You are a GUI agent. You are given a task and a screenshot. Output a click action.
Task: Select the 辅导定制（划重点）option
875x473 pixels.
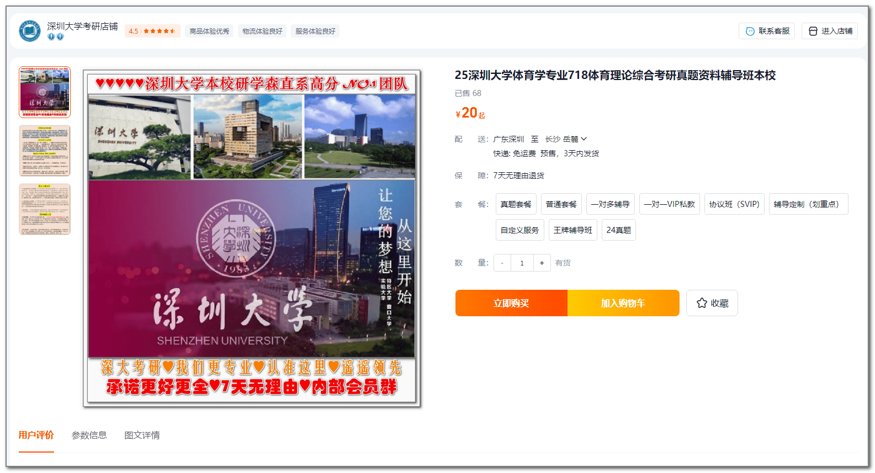tap(809, 204)
